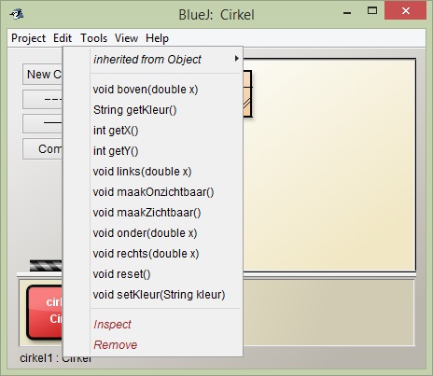Screen dimensions: 433x376
Task: Click the New Class button
Action: pyautogui.click(x=42, y=75)
